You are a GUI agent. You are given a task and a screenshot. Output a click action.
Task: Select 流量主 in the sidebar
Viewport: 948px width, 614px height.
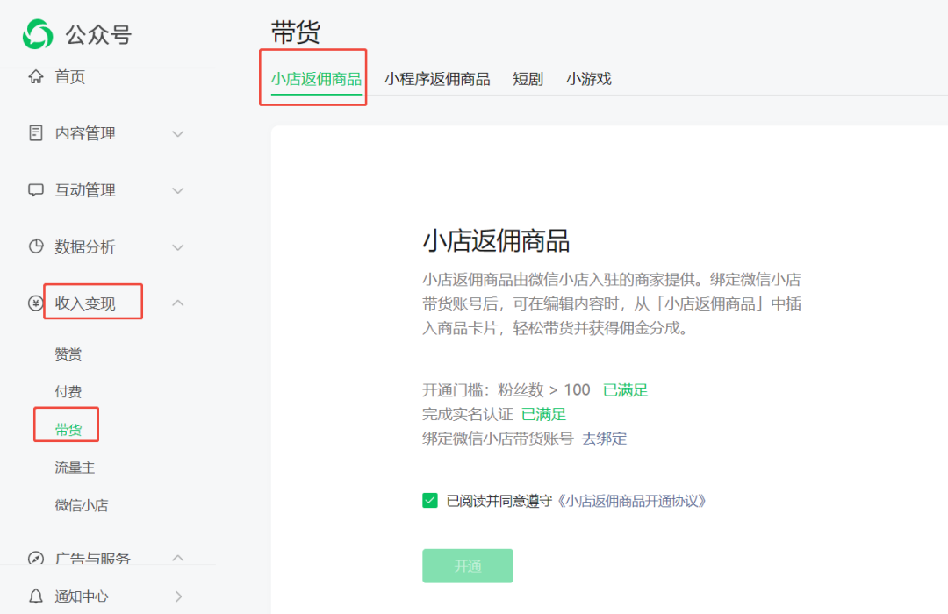coord(75,468)
